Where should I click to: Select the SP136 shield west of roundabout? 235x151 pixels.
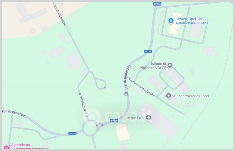(73, 133)
